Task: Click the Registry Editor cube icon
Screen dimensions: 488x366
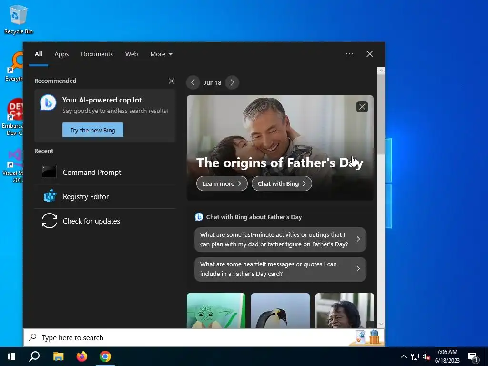Action: (50, 196)
